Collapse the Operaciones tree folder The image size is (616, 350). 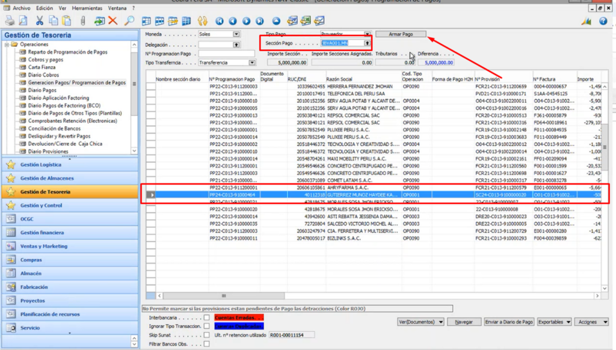(x=7, y=45)
